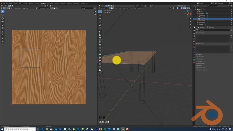The image size is (233, 131).
Task: Switch to the Texture Paint workspace tab
Action: coord(50,3)
